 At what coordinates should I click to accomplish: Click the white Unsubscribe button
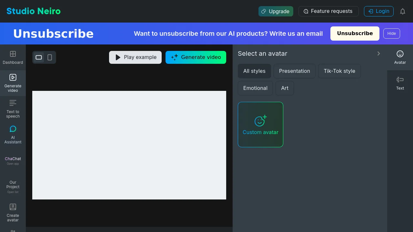pyautogui.click(x=355, y=34)
